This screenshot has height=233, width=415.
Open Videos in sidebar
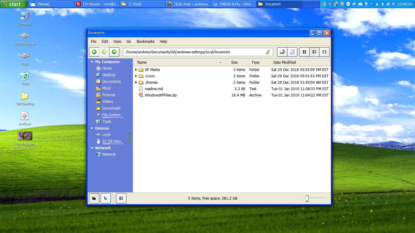pyautogui.click(x=108, y=102)
